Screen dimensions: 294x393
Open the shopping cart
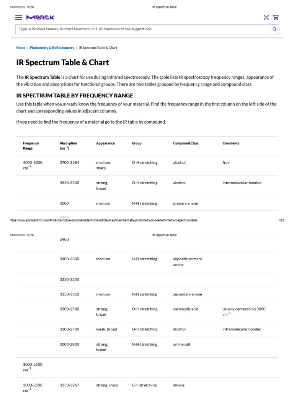tap(276, 17)
